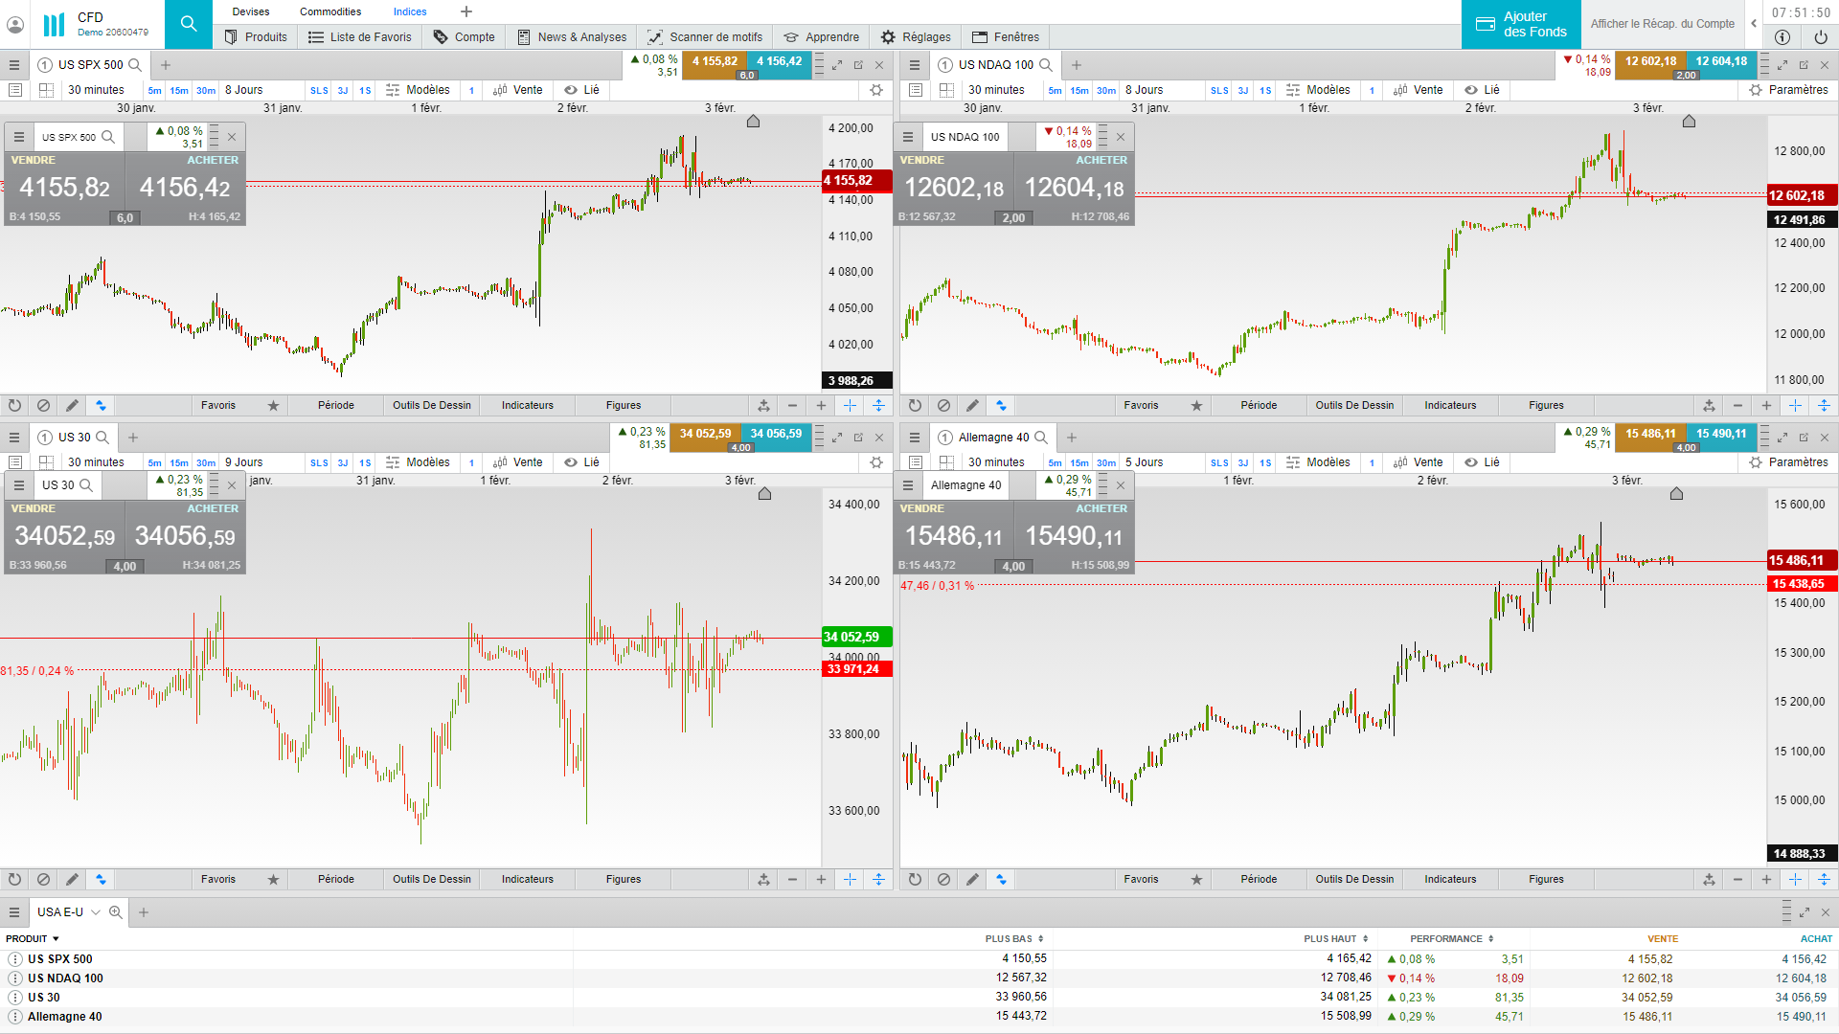Switch to the Commodities tab
Viewport: 1839px width, 1034px height.
[330, 11]
